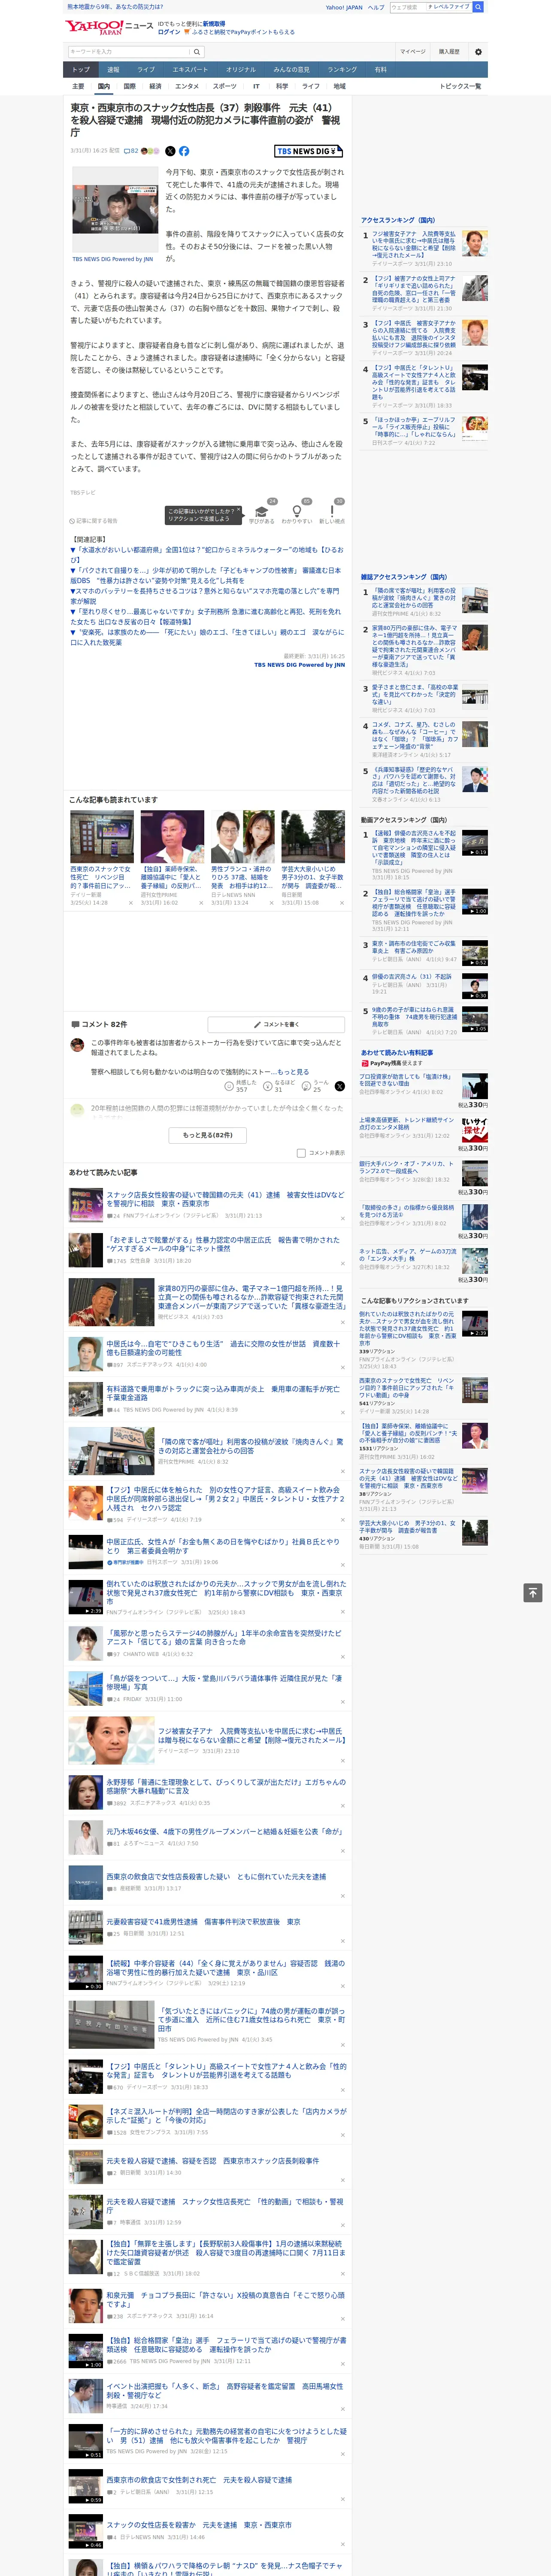551x2576 pixels.
Task: Open the first commenter's avatar
Action: tap(77, 1045)
